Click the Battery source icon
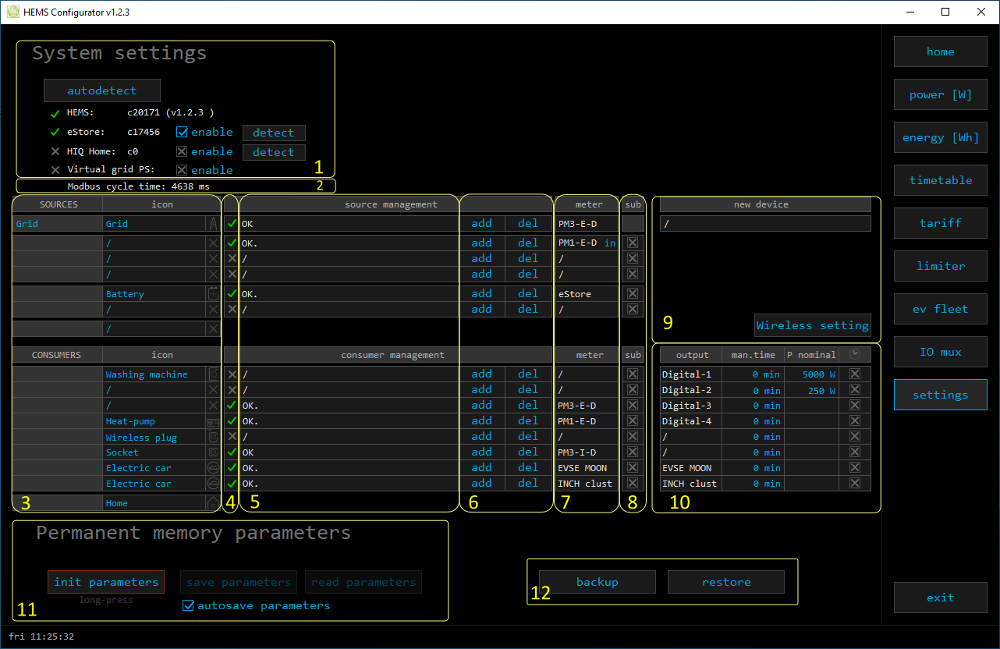This screenshot has height=649, width=1000. pos(213,294)
